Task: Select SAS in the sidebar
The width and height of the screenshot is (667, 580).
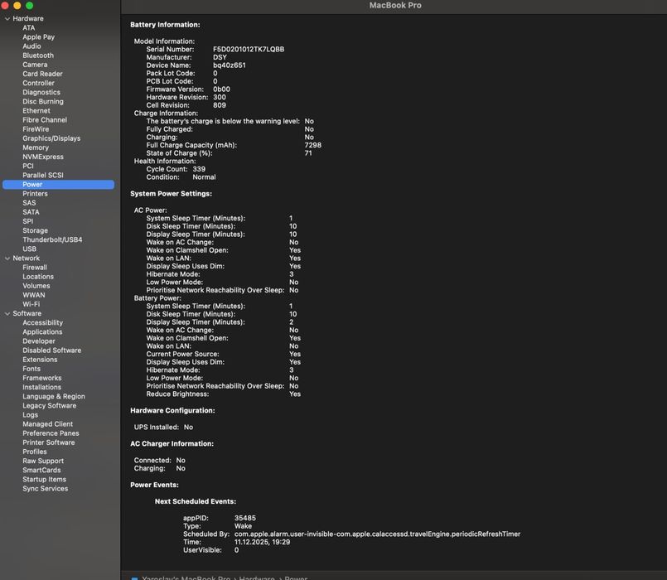Action: (x=29, y=203)
